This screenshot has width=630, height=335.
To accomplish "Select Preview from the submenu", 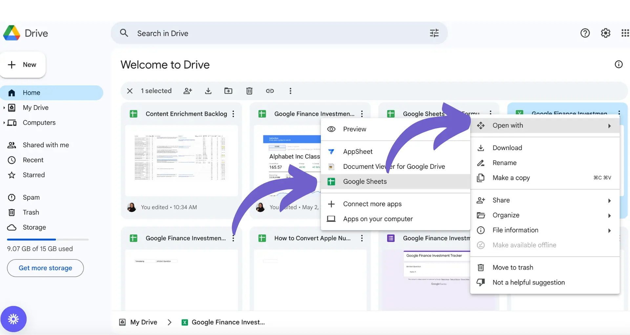I will click(x=395, y=129).
